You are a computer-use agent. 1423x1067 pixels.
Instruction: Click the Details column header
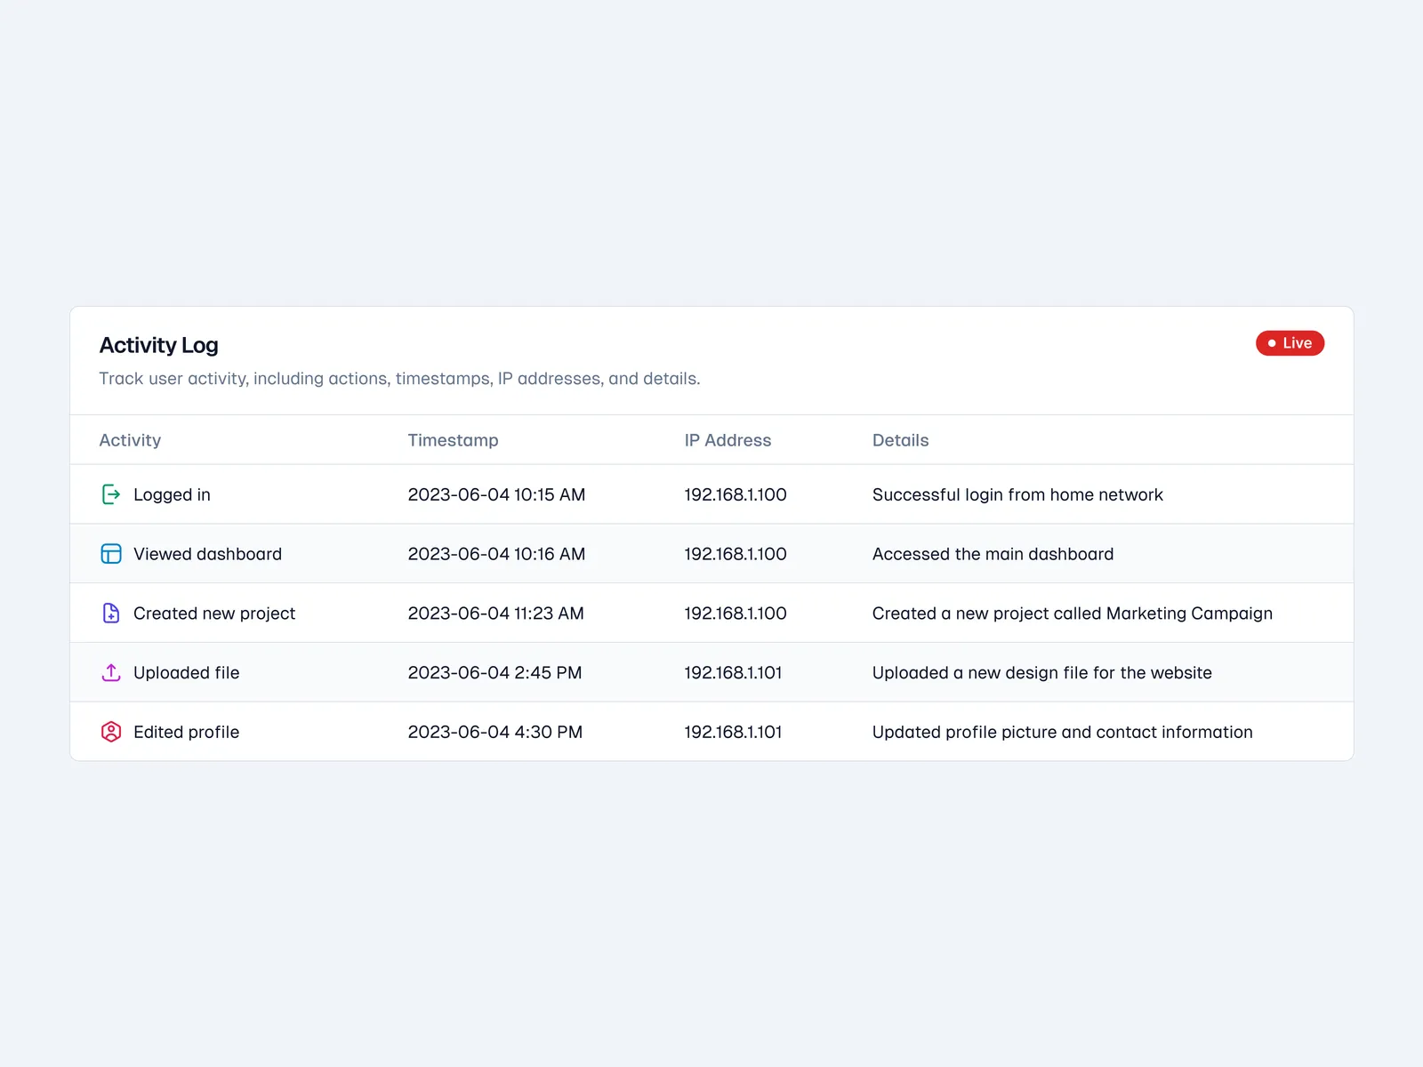(900, 440)
